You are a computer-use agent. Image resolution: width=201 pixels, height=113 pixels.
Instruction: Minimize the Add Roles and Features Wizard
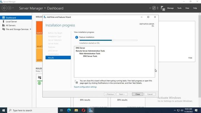pyautogui.click(x=142, y=17)
